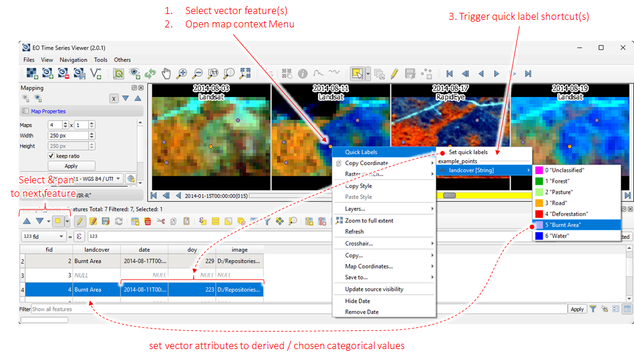
Task: Select the Zoom In magnifier tool
Action: (181, 74)
